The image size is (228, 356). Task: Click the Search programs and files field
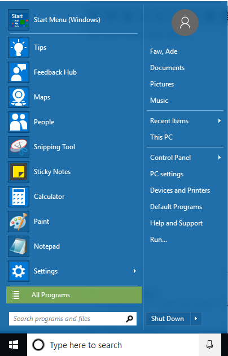(73, 319)
